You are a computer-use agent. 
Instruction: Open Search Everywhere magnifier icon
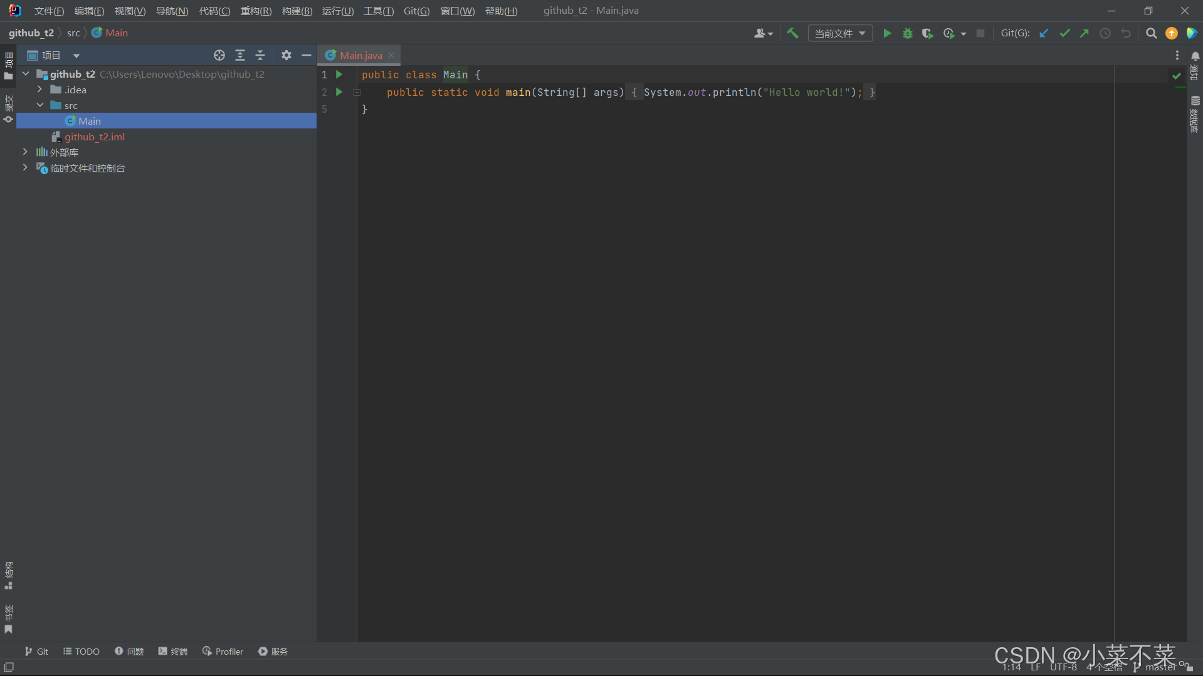[1151, 33]
